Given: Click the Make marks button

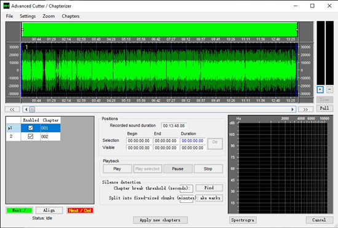Looking at the screenshot, I should pyautogui.click(x=209, y=198).
